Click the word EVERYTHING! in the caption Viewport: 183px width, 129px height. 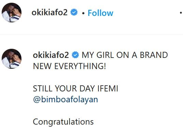click(80, 66)
